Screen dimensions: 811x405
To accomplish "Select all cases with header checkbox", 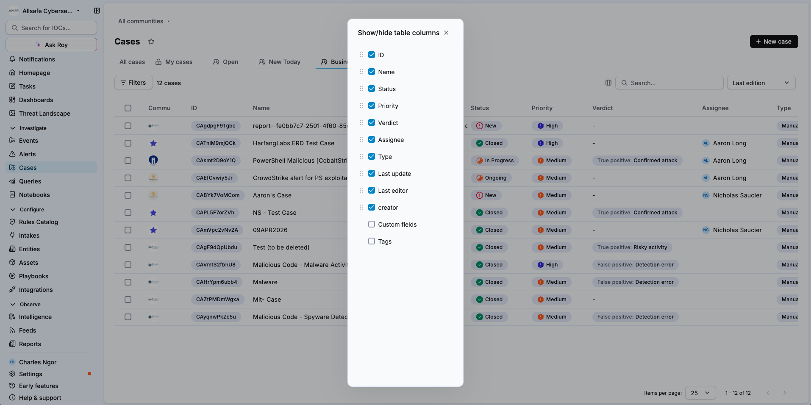I will 128,108.
